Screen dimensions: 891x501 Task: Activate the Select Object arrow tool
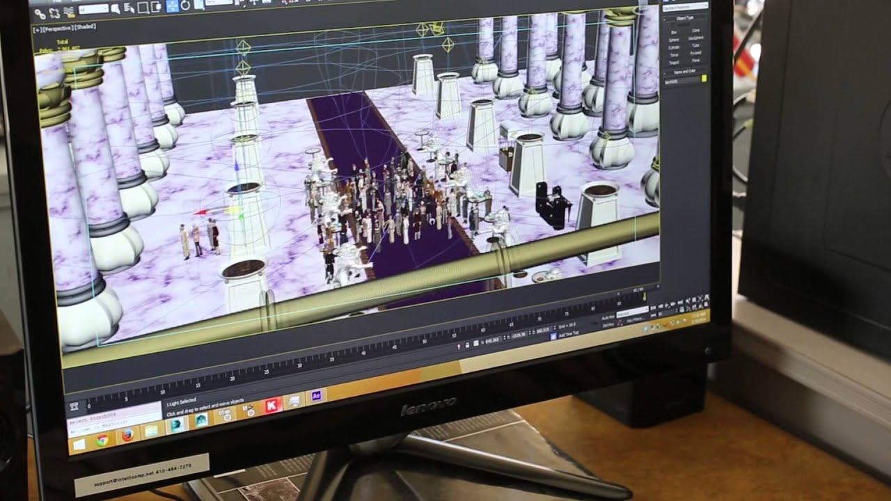click(116, 9)
